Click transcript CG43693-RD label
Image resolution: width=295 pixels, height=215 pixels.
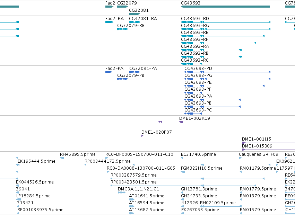[195, 19]
